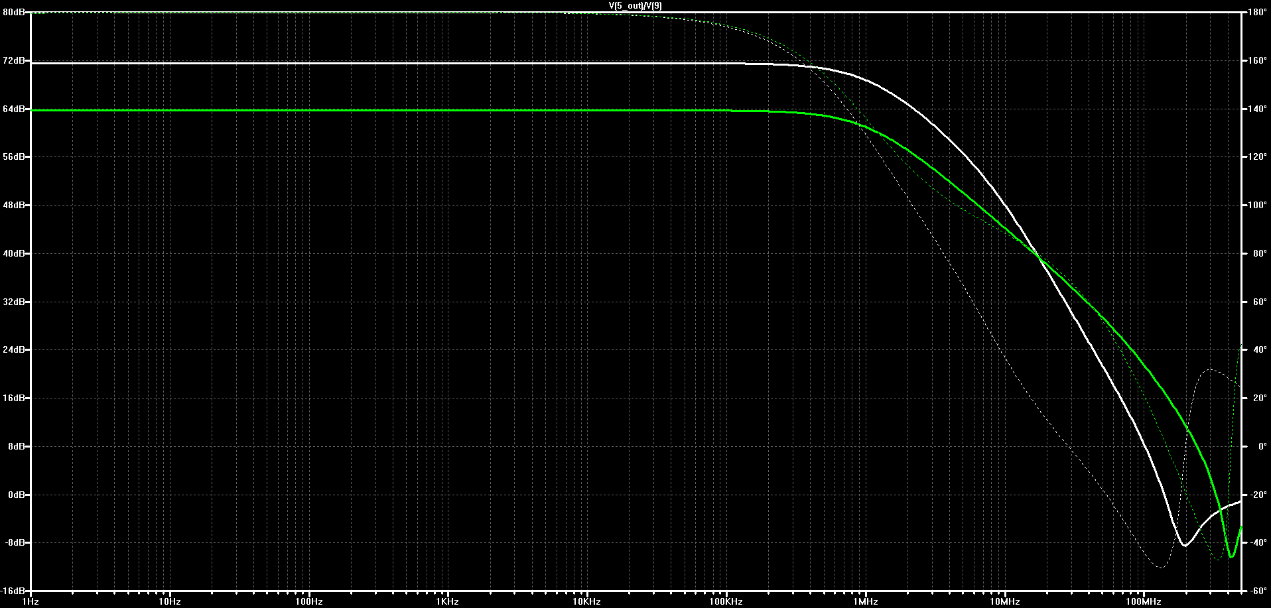Click the 1Hz frequency axis label
The image size is (1271, 608).
[31, 601]
